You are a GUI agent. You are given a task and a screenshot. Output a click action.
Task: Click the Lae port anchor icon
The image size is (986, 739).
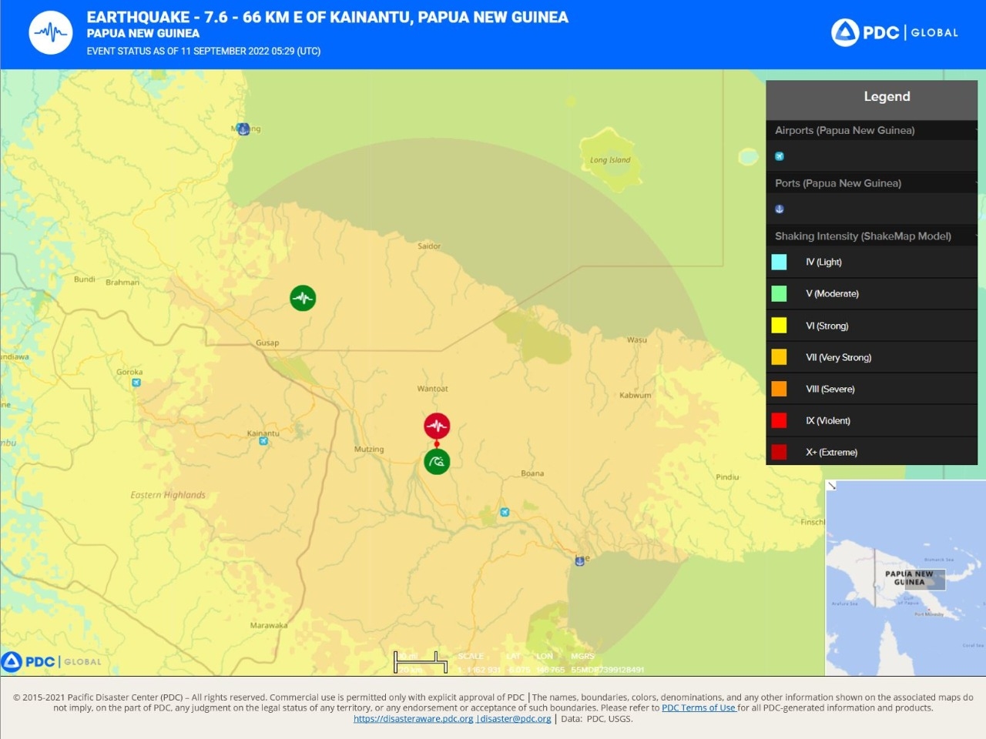point(580,561)
